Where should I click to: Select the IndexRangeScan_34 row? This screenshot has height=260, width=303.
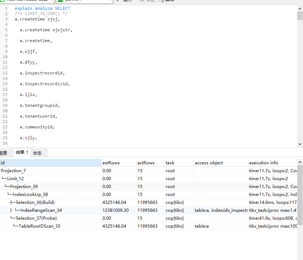41,210
